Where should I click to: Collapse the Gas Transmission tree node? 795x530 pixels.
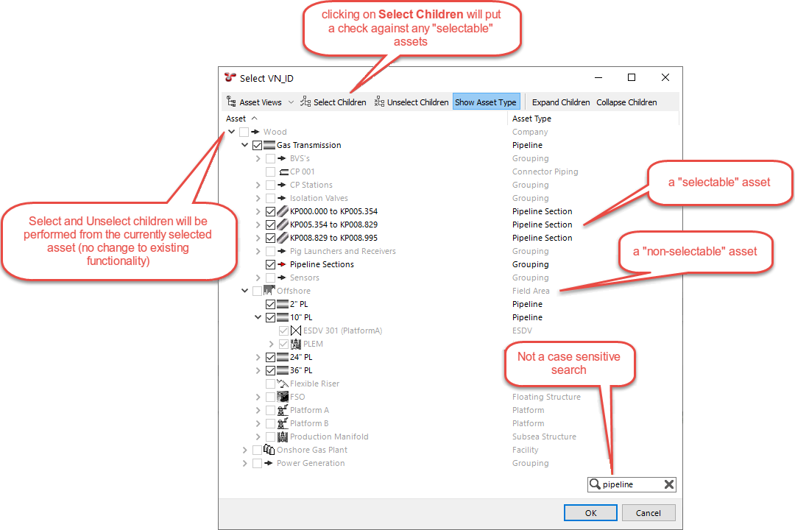pos(245,145)
